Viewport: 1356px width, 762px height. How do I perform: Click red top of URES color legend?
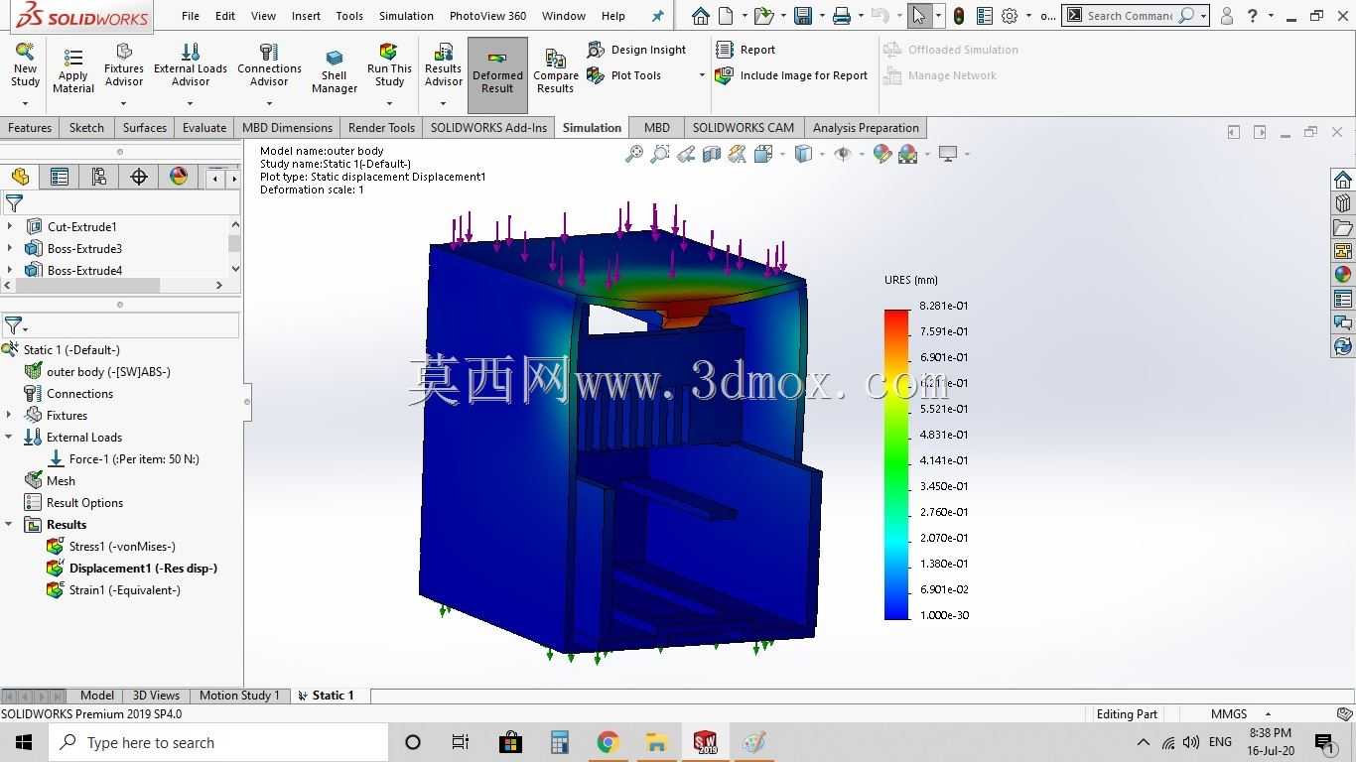[896, 316]
